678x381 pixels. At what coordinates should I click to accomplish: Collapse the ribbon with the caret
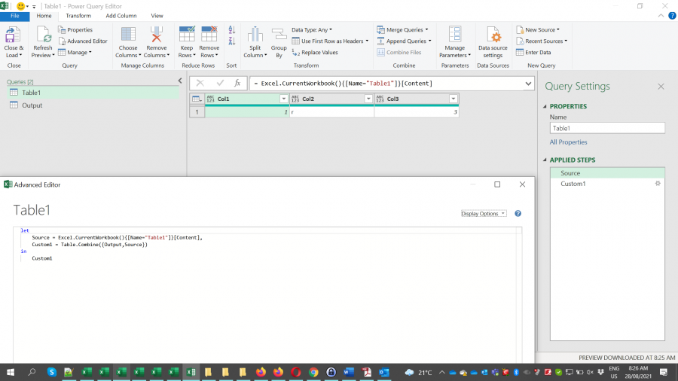661,16
